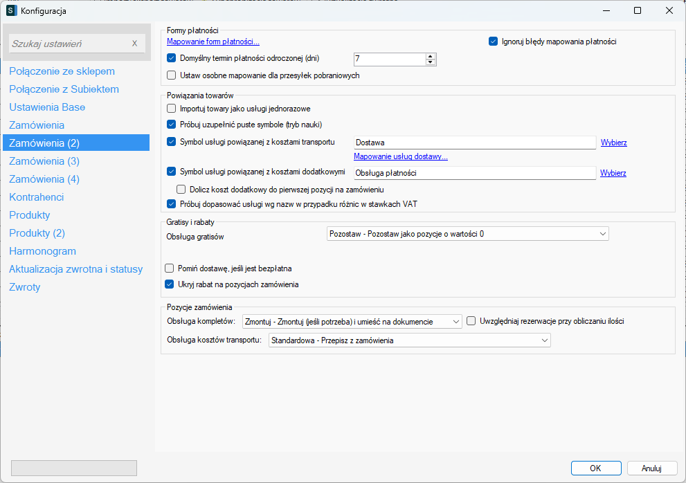686x483 pixels.
Task: Click 'Mapowanie usług dostawy...' link
Action: tap(400, 156)
